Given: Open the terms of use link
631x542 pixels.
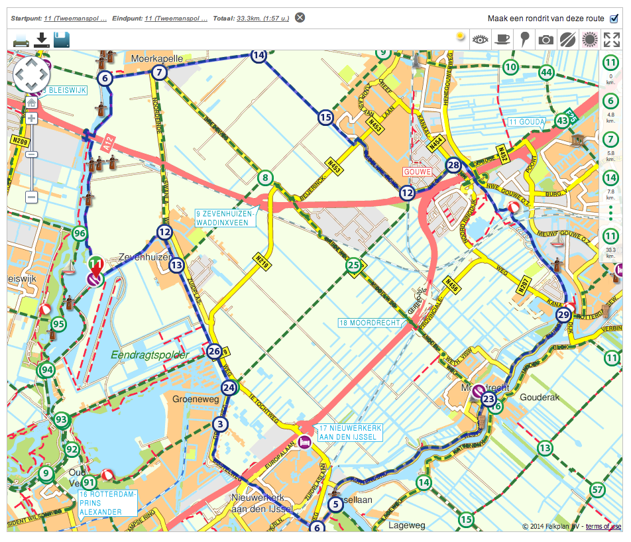Looking at the screenshot, I should [x=603, y=527].
